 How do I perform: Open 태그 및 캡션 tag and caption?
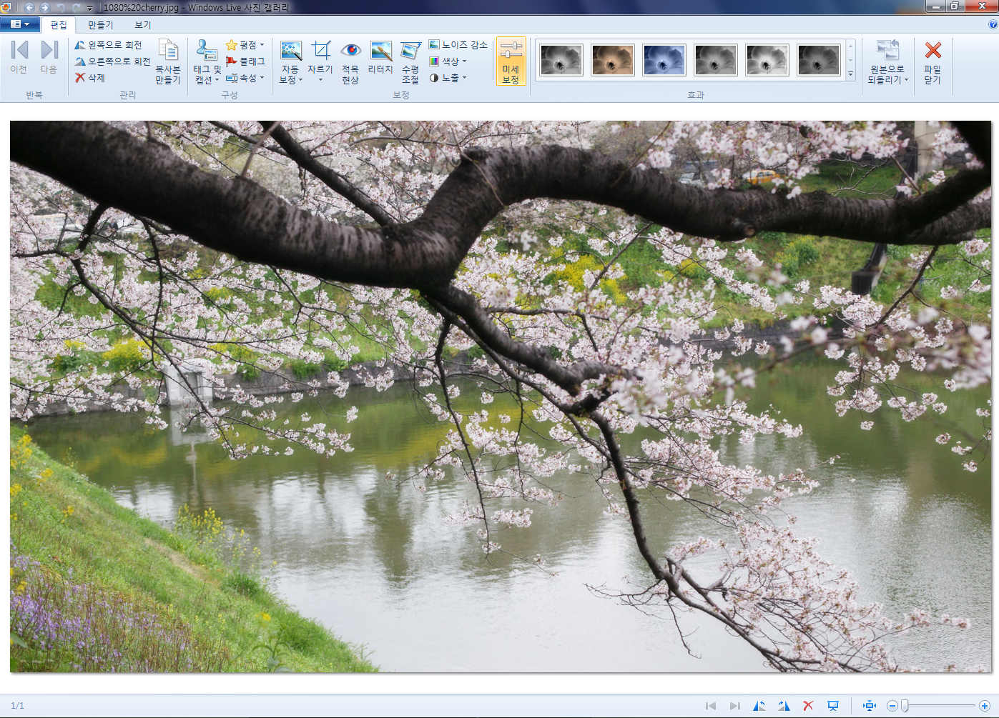click(207, 62)
